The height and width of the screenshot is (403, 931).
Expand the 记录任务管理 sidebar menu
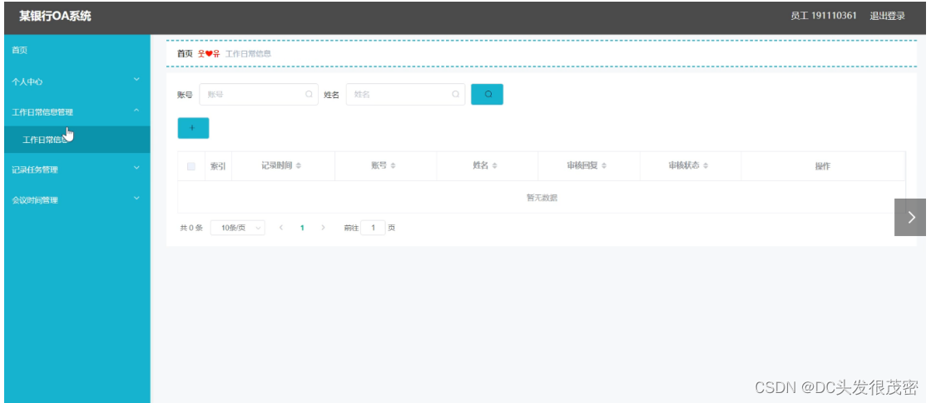coord(77,170)
